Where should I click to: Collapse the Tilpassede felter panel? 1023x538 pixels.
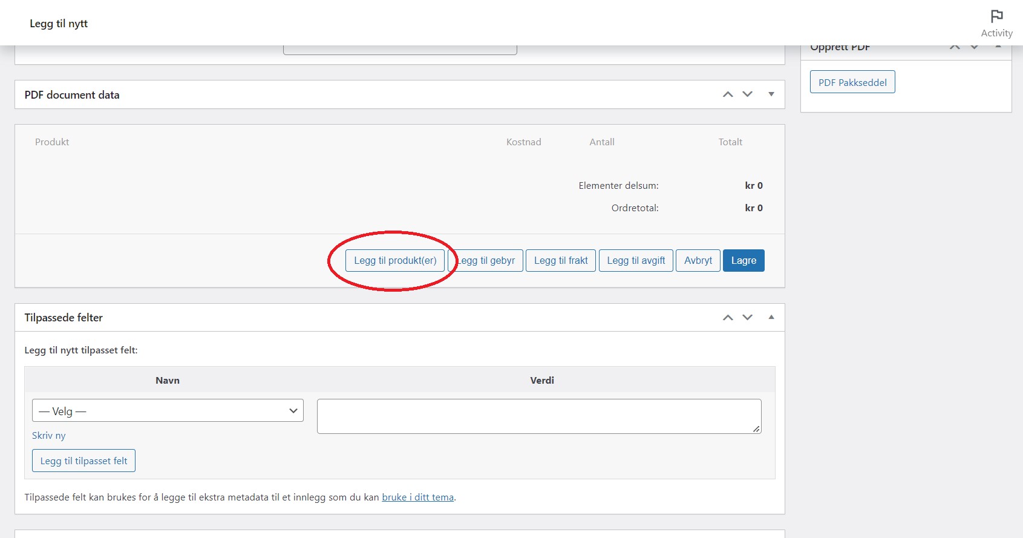point(771,318)
